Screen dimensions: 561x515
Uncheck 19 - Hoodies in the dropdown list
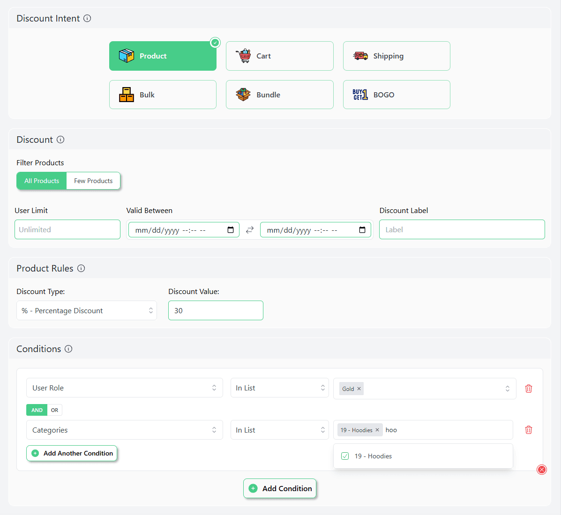click(x=345, y=456)
